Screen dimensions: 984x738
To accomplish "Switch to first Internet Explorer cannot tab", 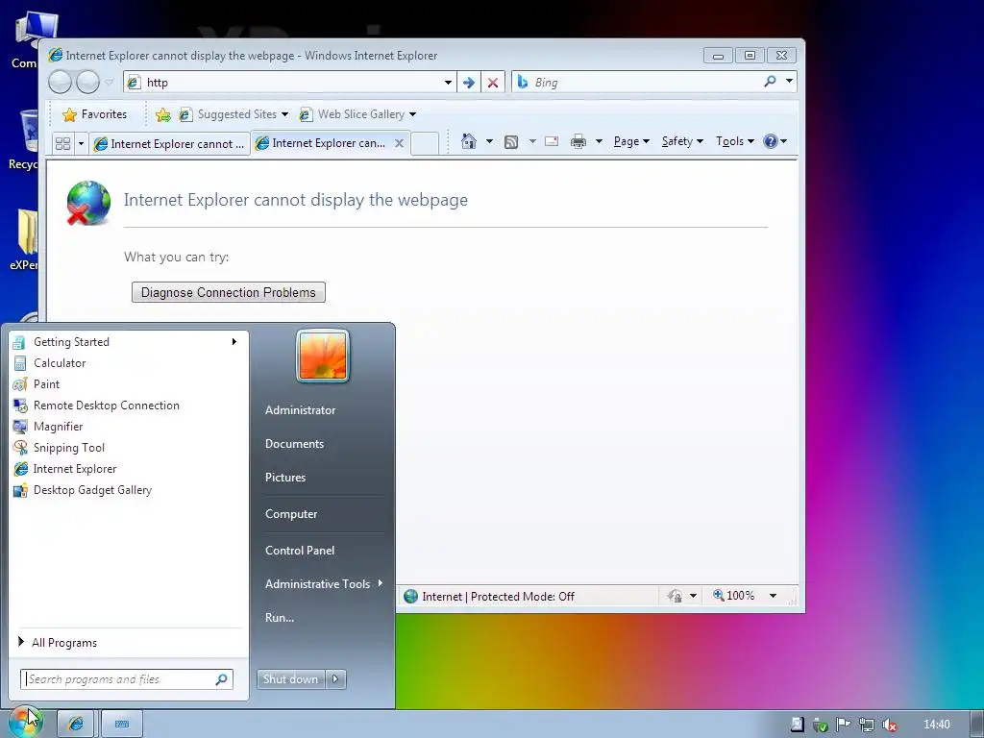I will 169,144.
